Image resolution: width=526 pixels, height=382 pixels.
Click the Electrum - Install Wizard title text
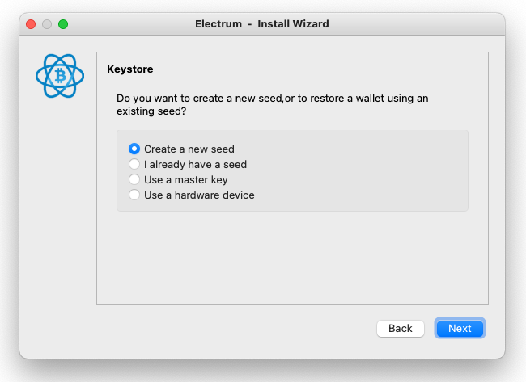pyautogui.click(x=262, y=24)
